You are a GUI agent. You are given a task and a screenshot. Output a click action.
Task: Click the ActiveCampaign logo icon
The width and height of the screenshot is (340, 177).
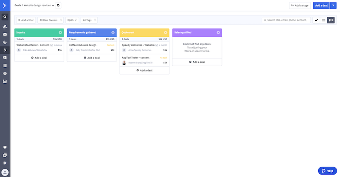(5, 5)
